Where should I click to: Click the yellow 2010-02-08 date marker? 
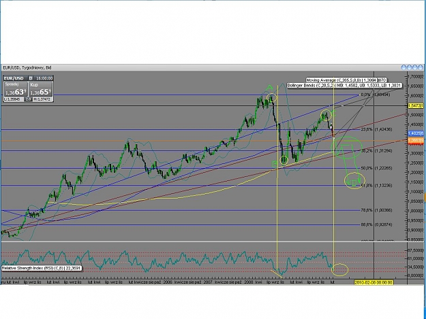coord(374,282)
